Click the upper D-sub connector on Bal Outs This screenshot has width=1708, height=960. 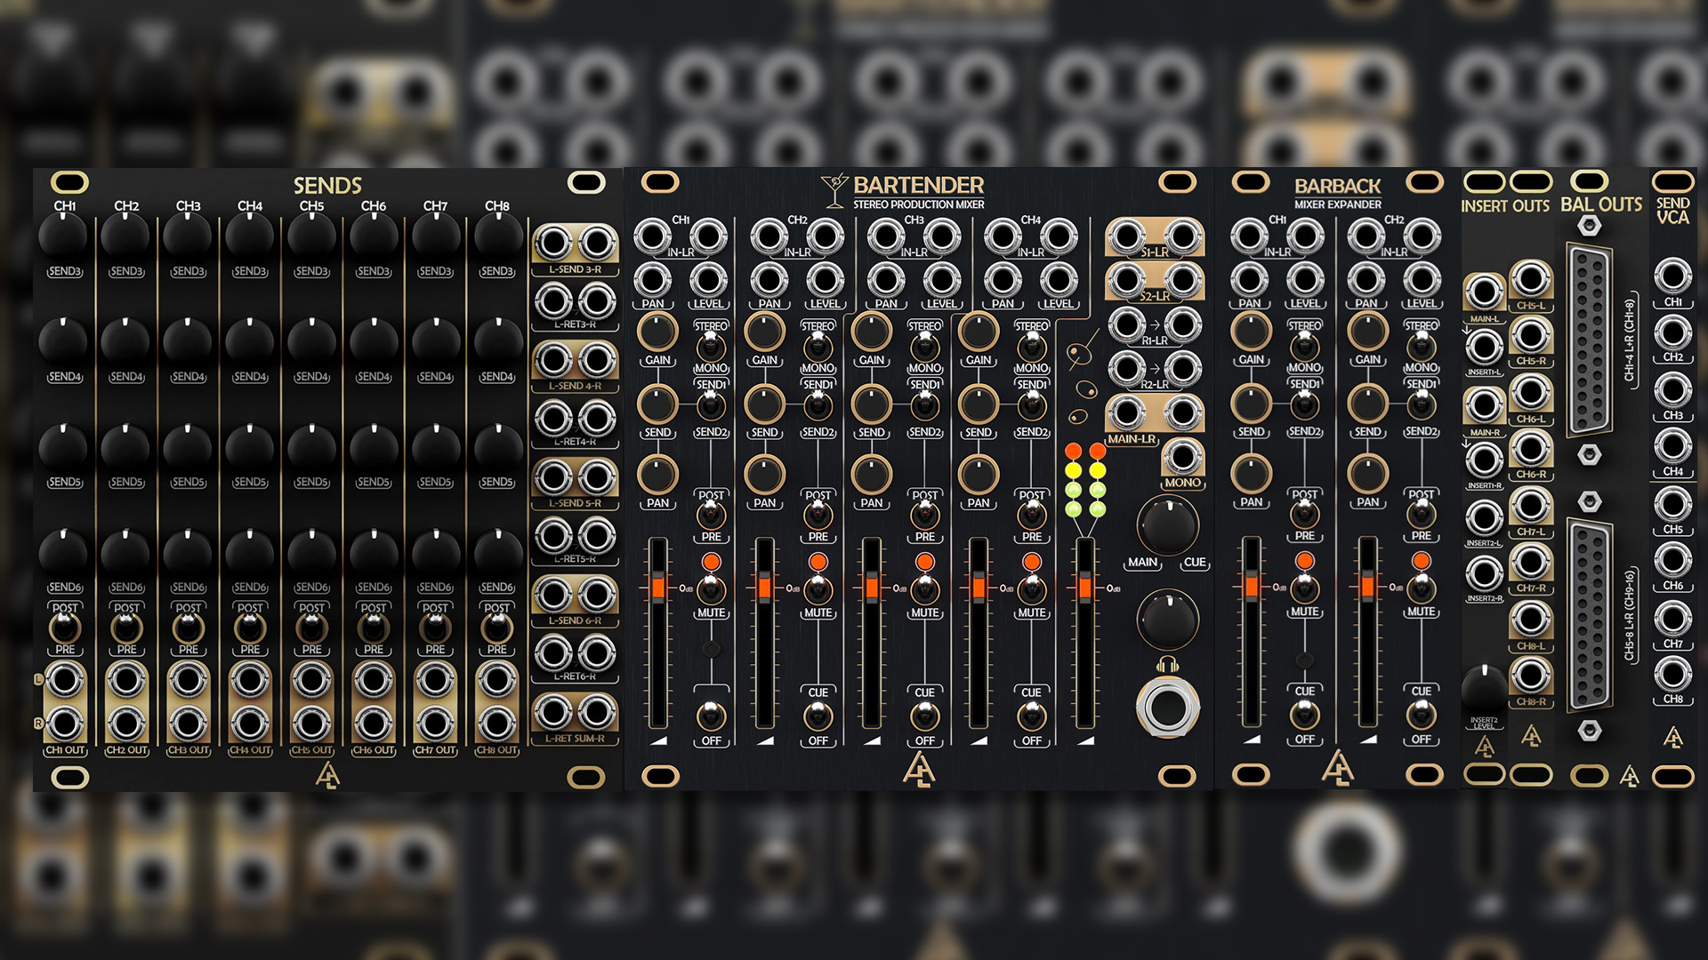pyautogui.click(x=1590, y=341)
